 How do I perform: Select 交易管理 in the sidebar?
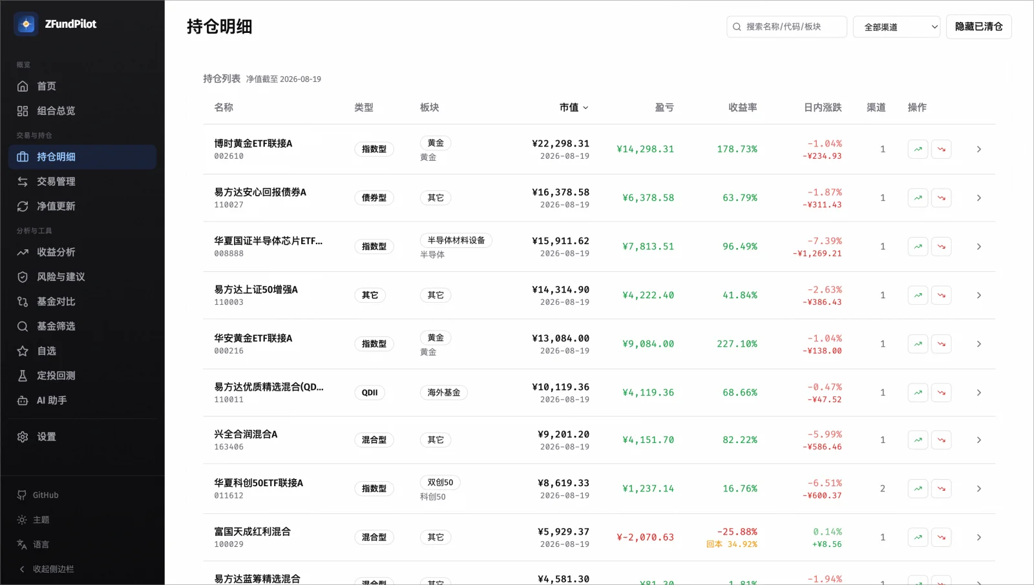coord(82,181)
